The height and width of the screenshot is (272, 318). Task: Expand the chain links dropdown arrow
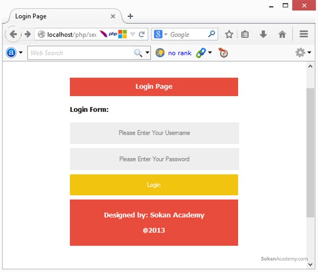pos(210,52)
